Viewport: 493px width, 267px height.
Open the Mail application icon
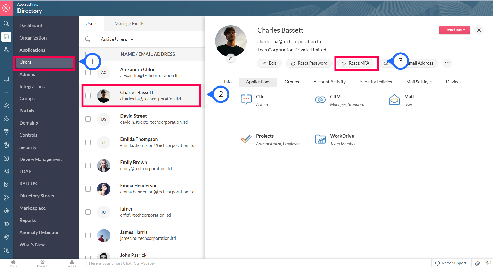point(394,100)
